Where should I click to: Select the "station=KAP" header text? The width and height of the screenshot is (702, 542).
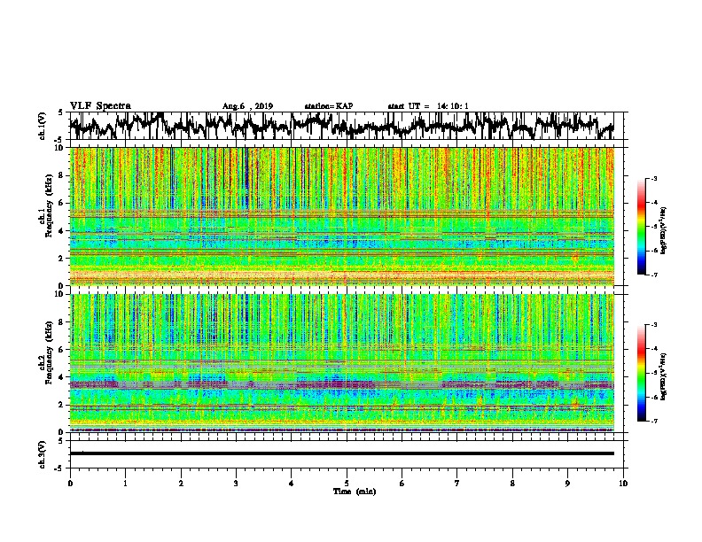point(329,106)
